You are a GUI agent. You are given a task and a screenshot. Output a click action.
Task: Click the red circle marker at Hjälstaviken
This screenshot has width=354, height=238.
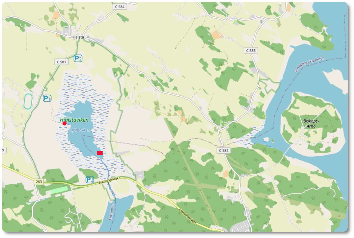click(x=65, y=123)
